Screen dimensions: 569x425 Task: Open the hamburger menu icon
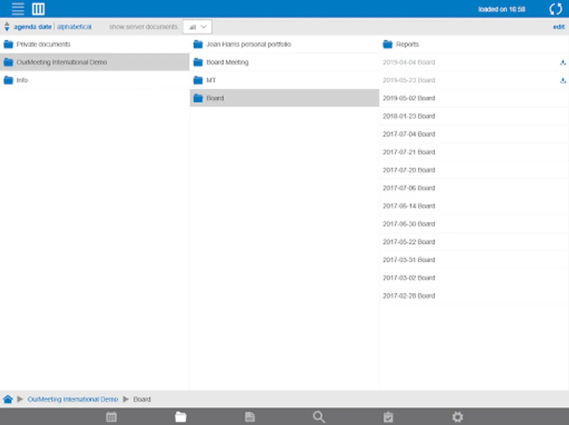[x=18, y=9]
